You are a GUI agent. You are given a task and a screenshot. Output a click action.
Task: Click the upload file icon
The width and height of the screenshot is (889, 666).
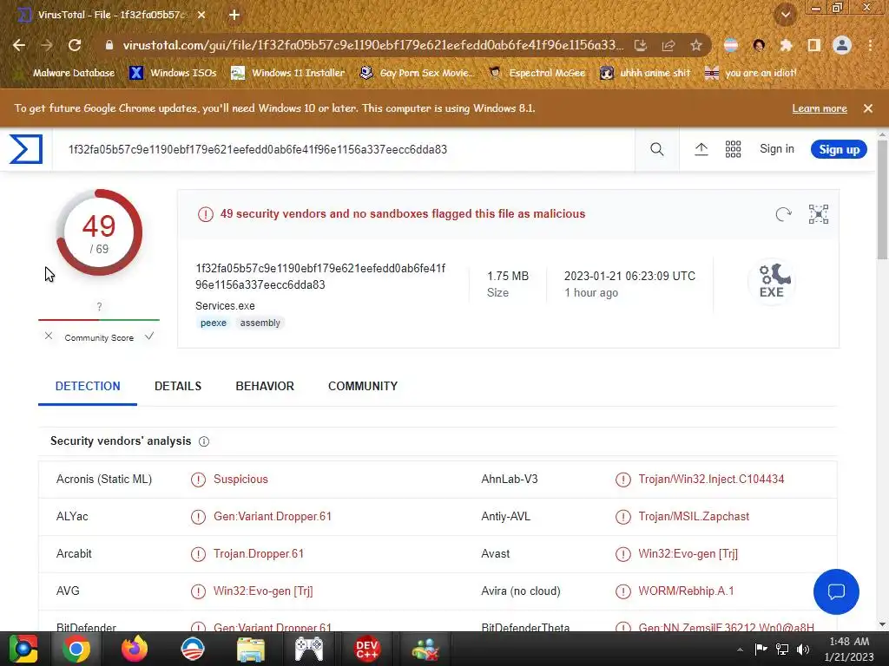701,149
